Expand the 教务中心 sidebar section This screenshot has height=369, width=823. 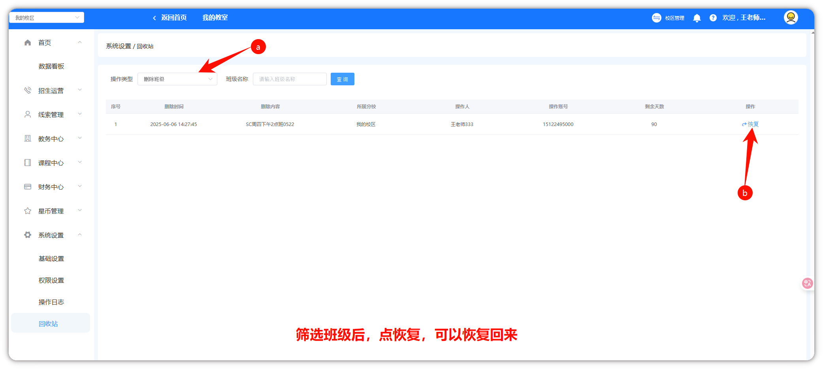tap(51, 139)
